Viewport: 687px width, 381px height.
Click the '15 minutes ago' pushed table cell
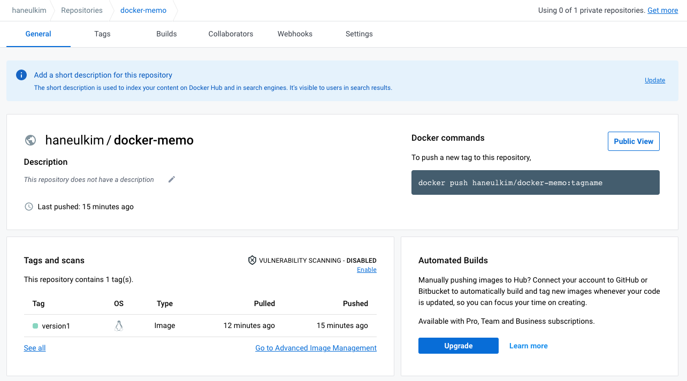pyautogui.click(x=342, y=325)
